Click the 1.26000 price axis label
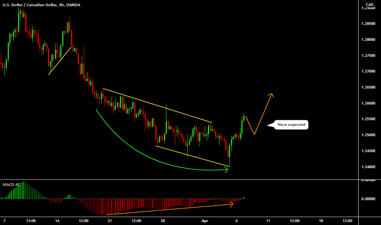The height and width of the screenshot is (225, 381). coord(368,103)
